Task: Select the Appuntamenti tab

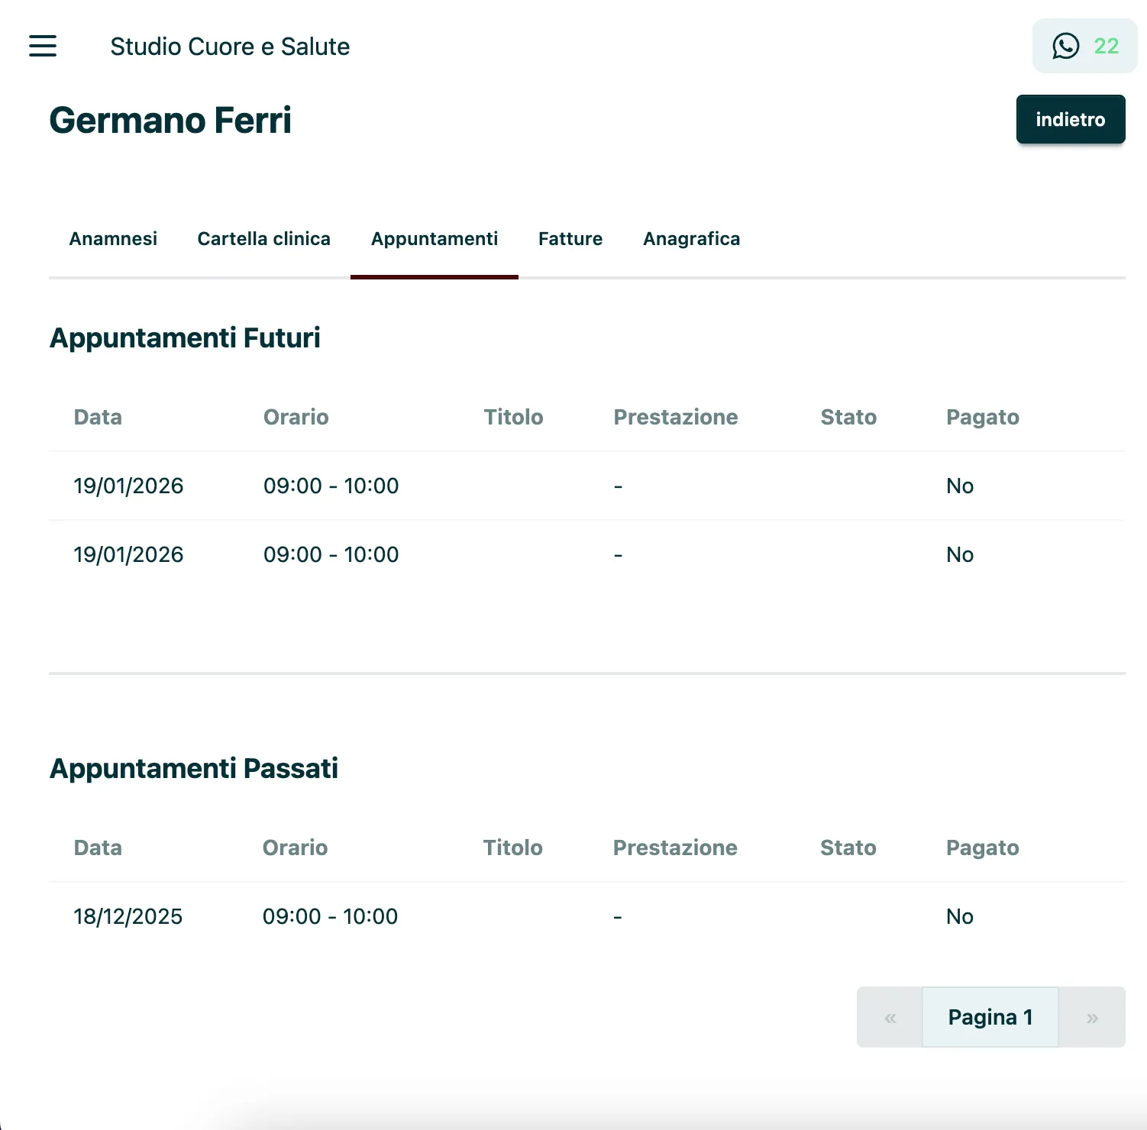Action: tap(434, 239)
